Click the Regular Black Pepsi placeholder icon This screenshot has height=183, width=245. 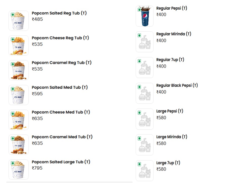click(x=145, y=94)
